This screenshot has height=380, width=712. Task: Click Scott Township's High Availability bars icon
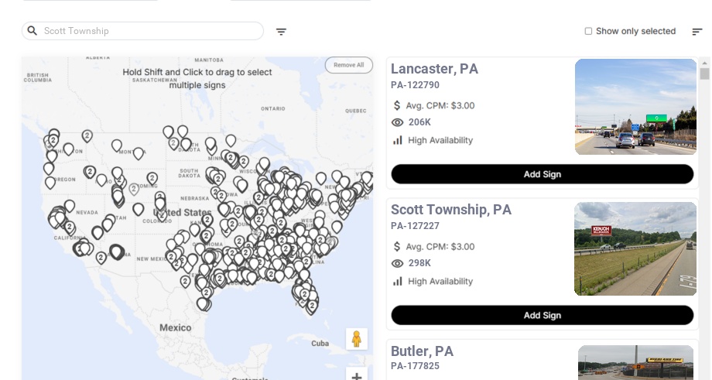398,281
